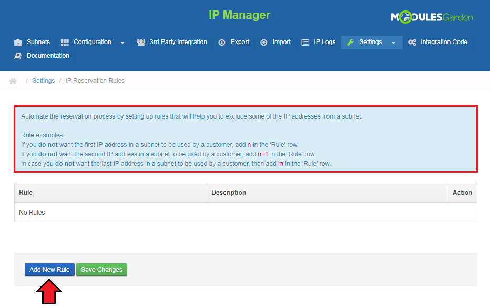Click the 'Automate the reservation process' sentence
This screenshot has width=490, height=308.
click(191, 116)
